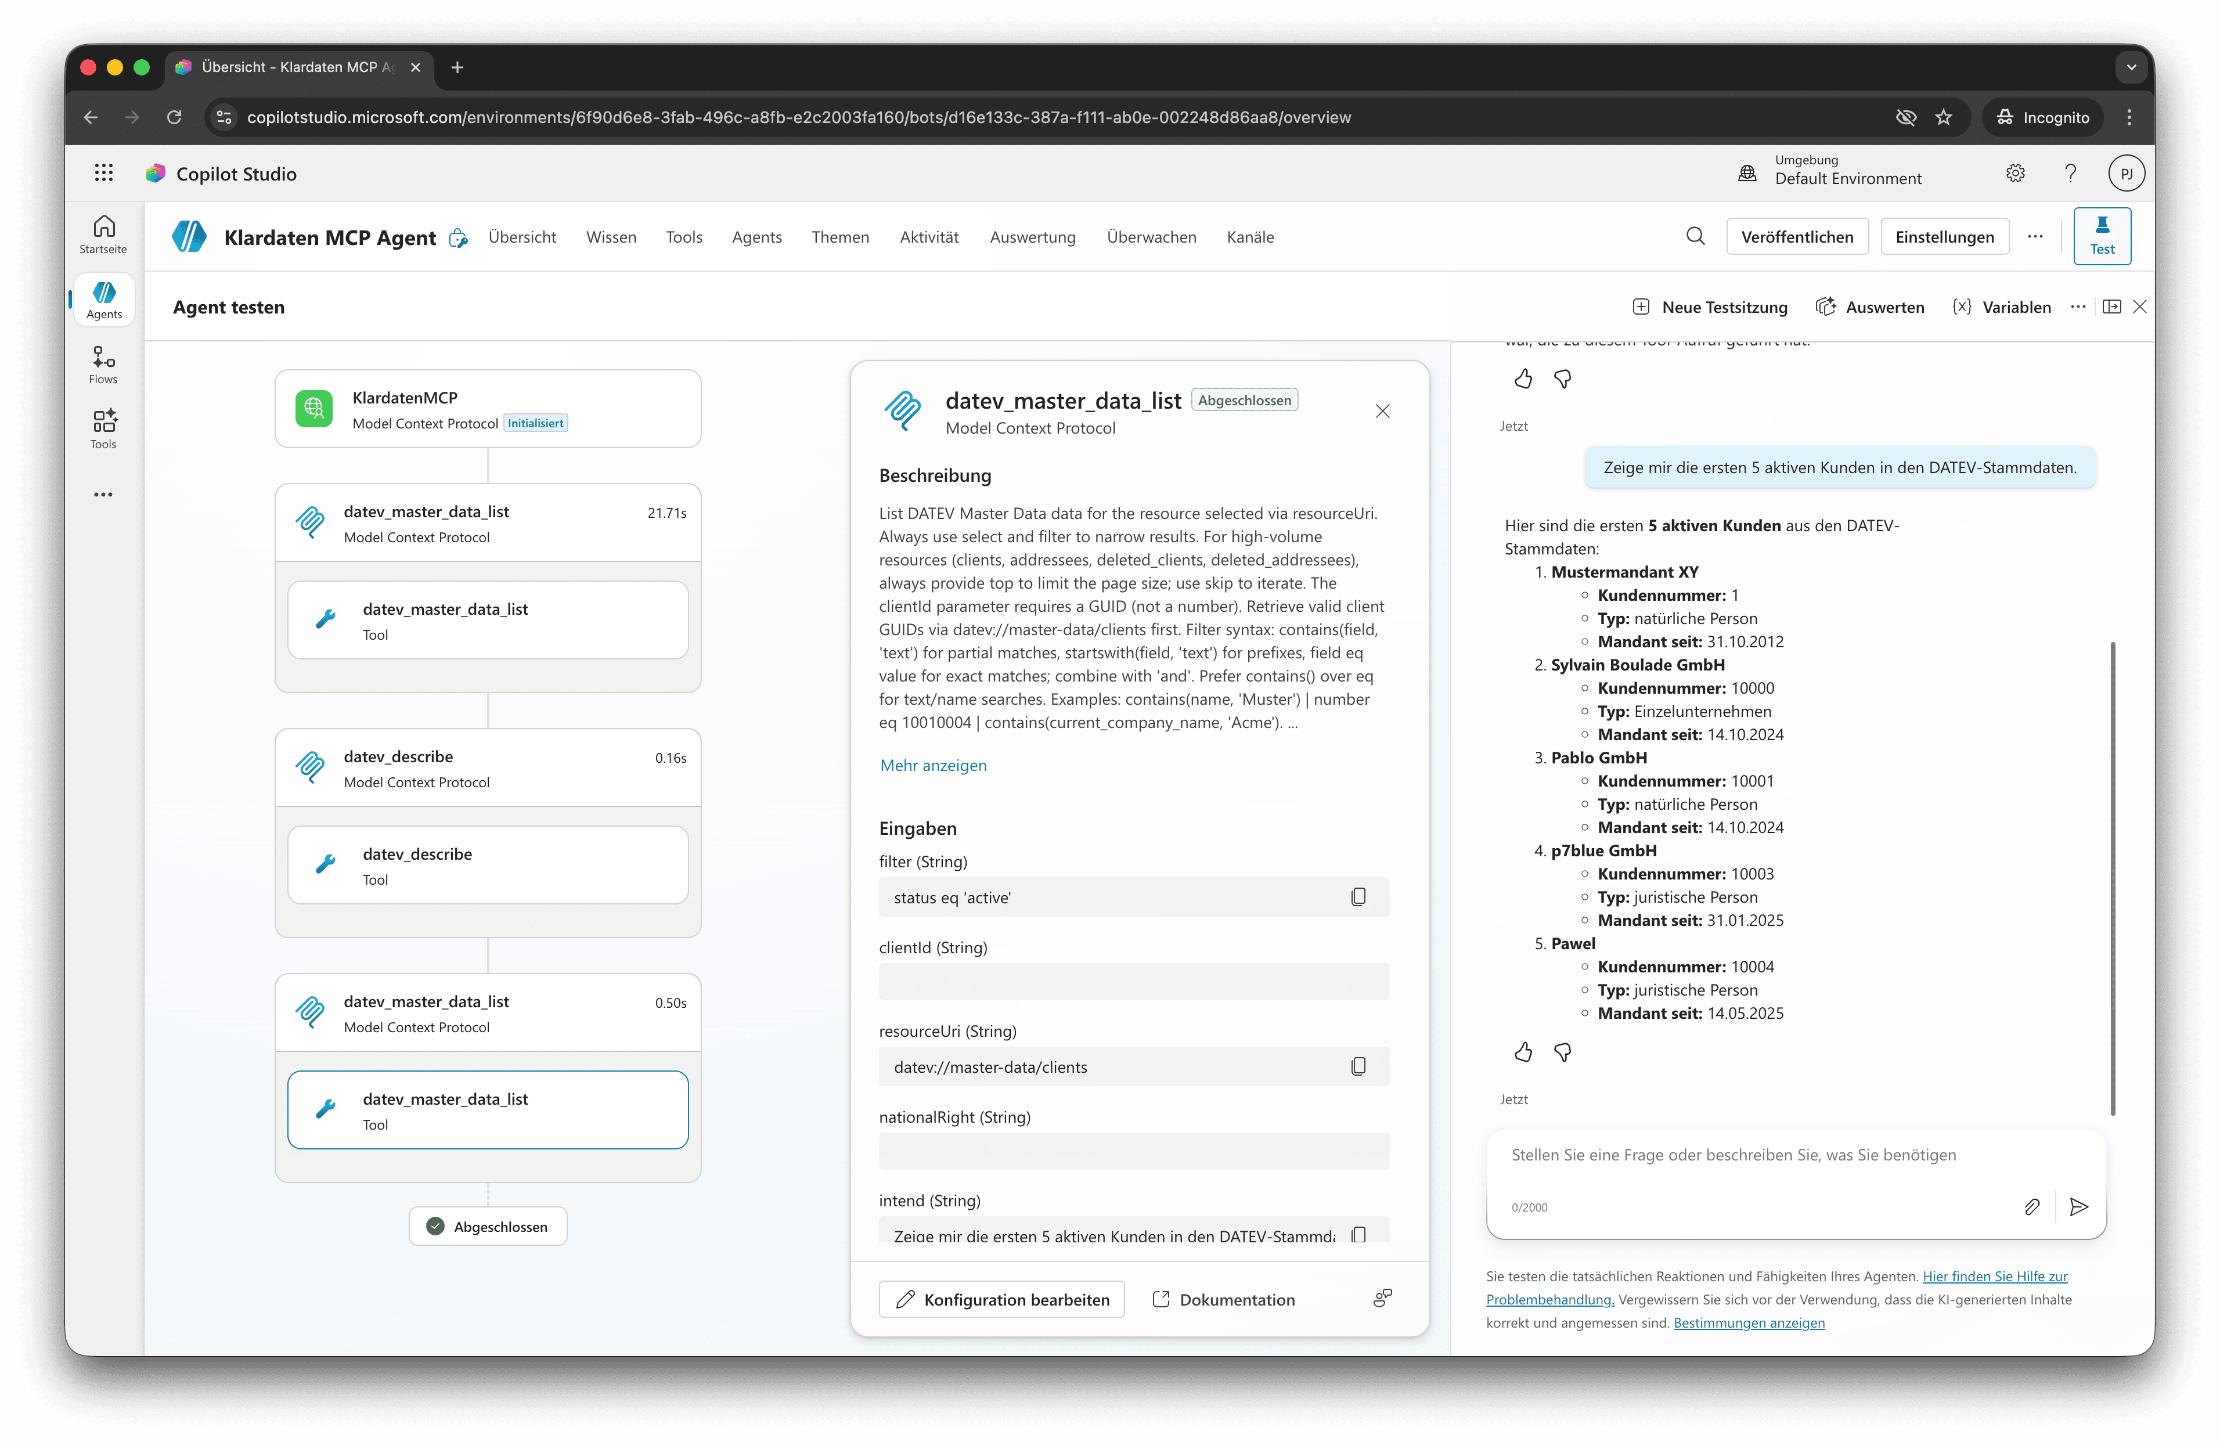Send the chat message arrow

pyautogui.click(x=2078, y=1207)
